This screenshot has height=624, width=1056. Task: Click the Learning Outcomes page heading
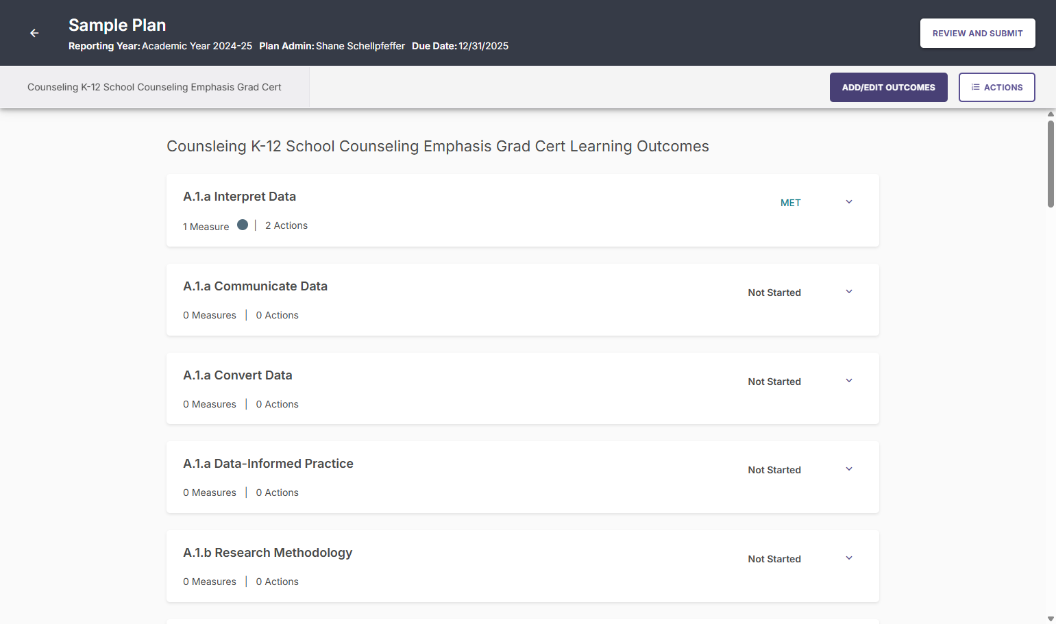(x=438, y=147)
